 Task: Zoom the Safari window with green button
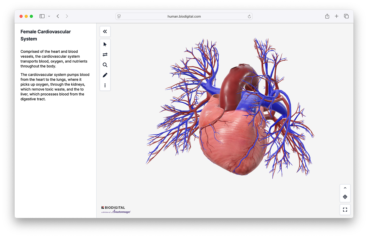coord(31,16)
